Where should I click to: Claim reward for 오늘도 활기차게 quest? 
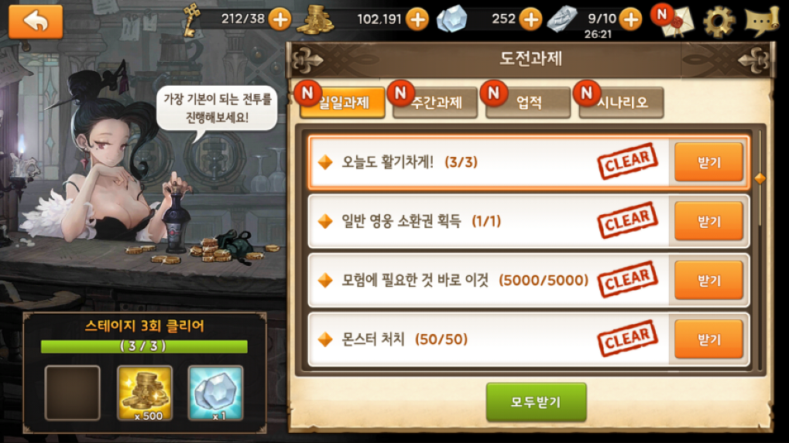[x=708, y=162]
